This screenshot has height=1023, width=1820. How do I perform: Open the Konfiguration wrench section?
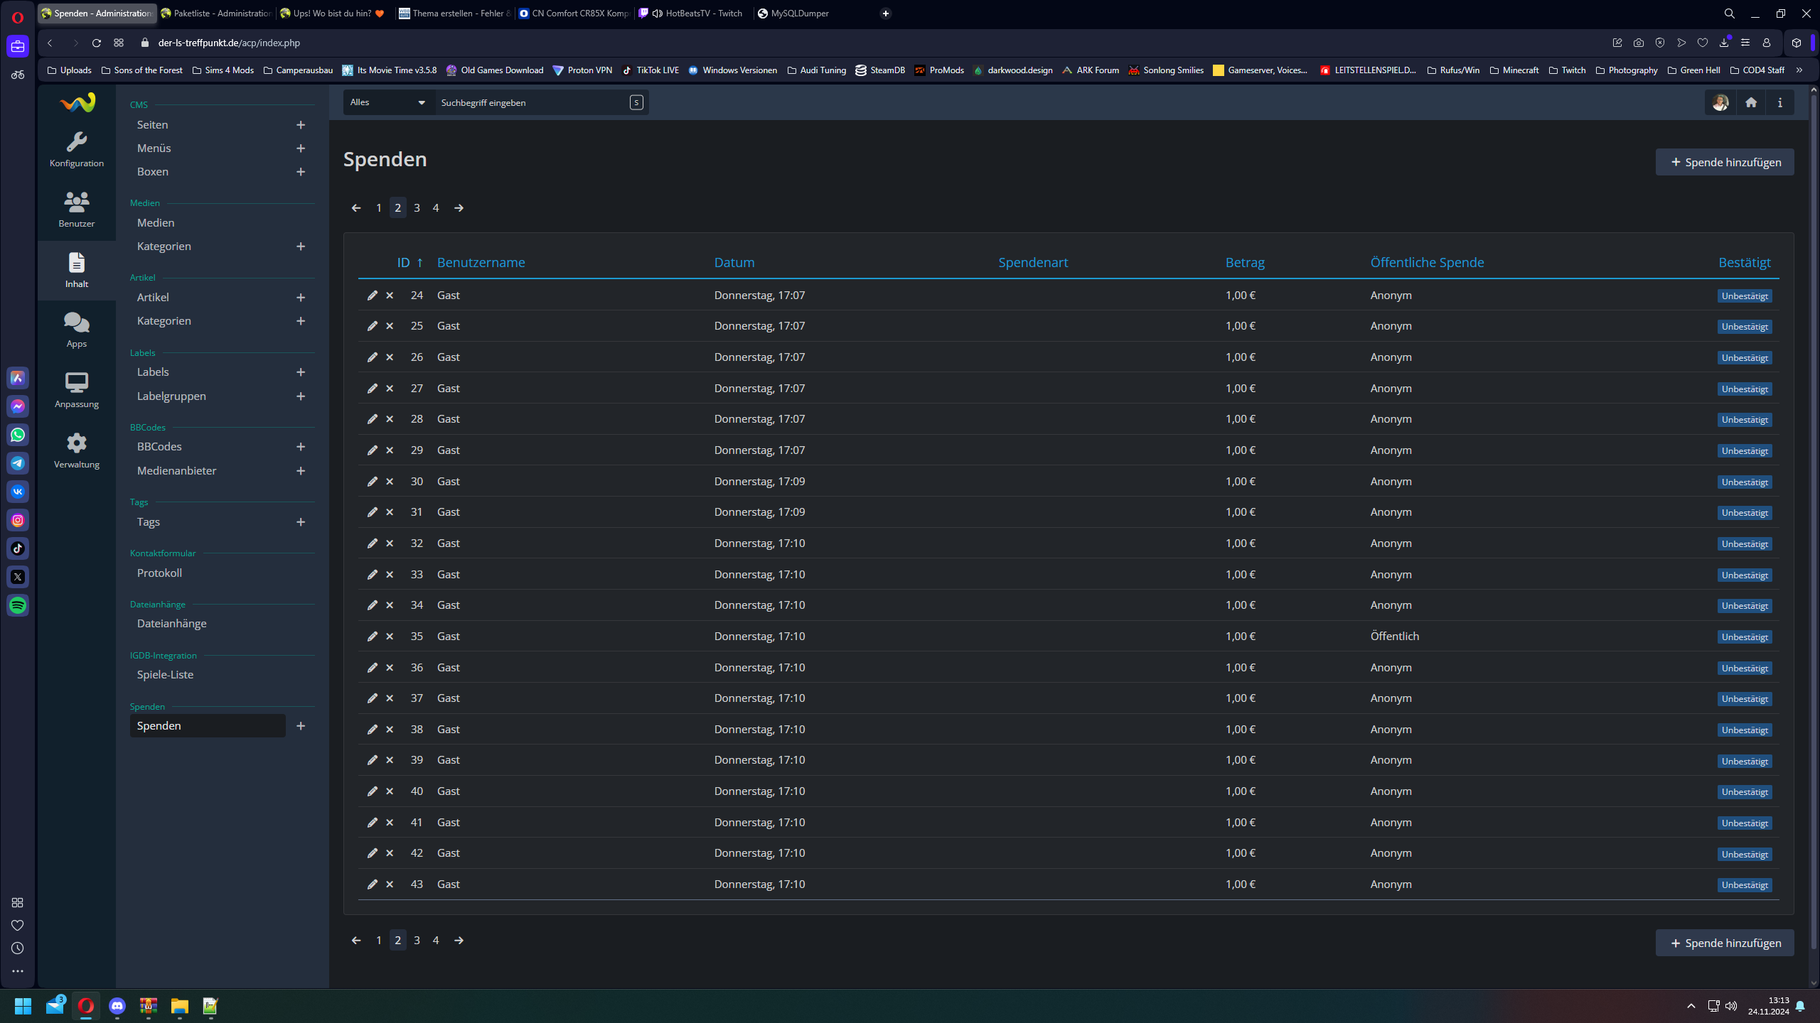pos(76,149)
